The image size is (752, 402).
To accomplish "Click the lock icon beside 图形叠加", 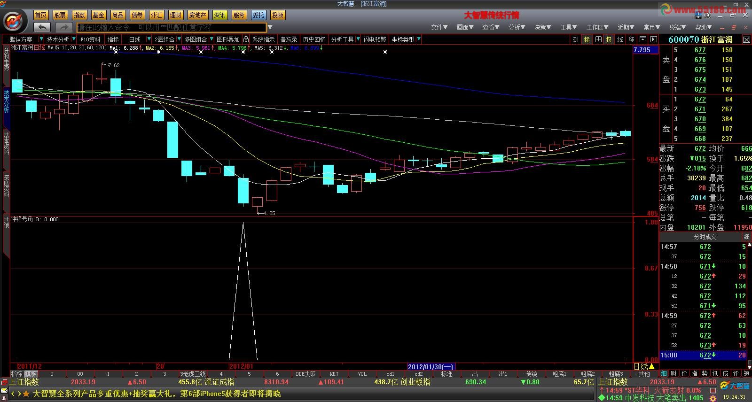I will 246,39.
